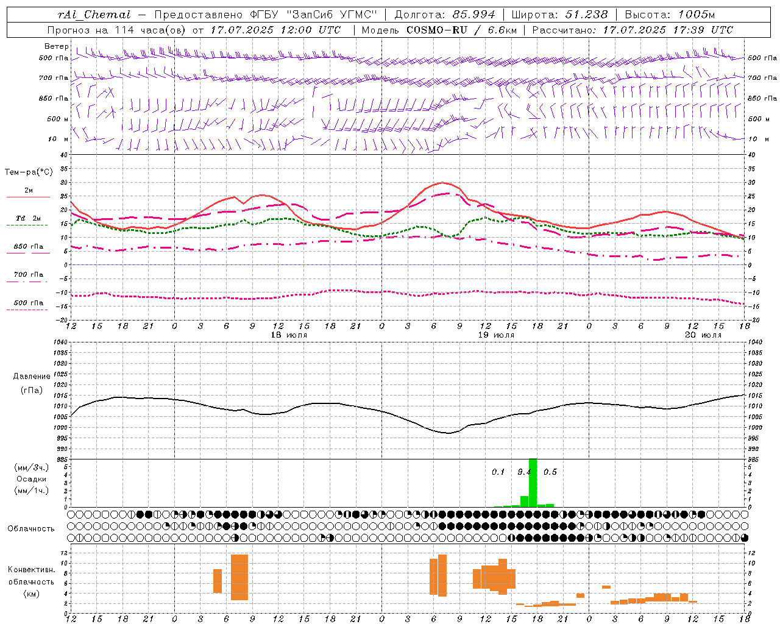Click the rAl_Chemal station title
Viewport: 780px width, 624px height.
pos(94,15)
